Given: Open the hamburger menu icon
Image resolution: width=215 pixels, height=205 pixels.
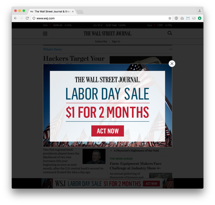Looking at the screenshot, I should pos(45,34).
